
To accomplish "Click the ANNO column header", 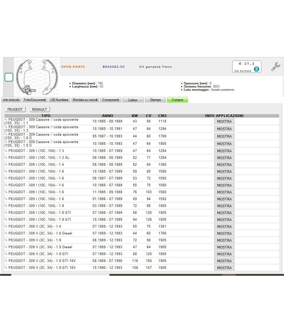I will 107,116.
